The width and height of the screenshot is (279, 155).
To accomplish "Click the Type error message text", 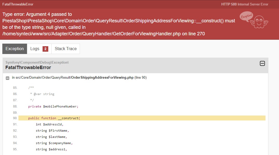I will (119, 24).
